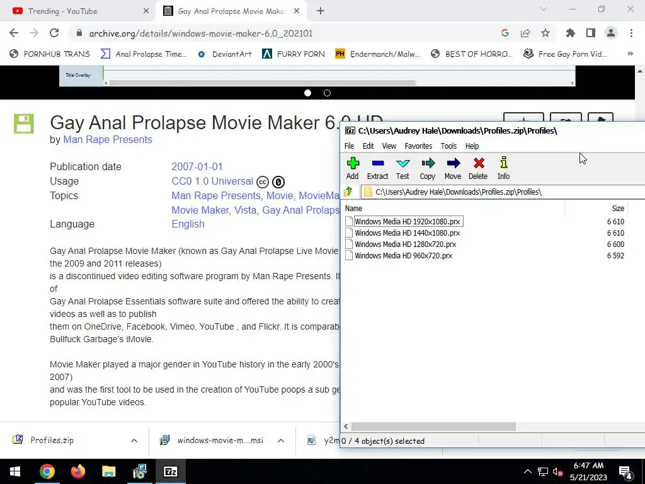
Task: Show more bookmarks overflow chevron
Action: click(x=630, y=54)
